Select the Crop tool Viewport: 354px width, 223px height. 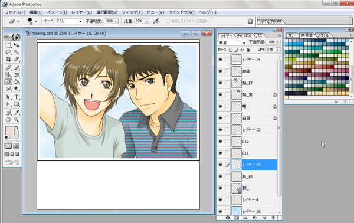coord(8,59)
